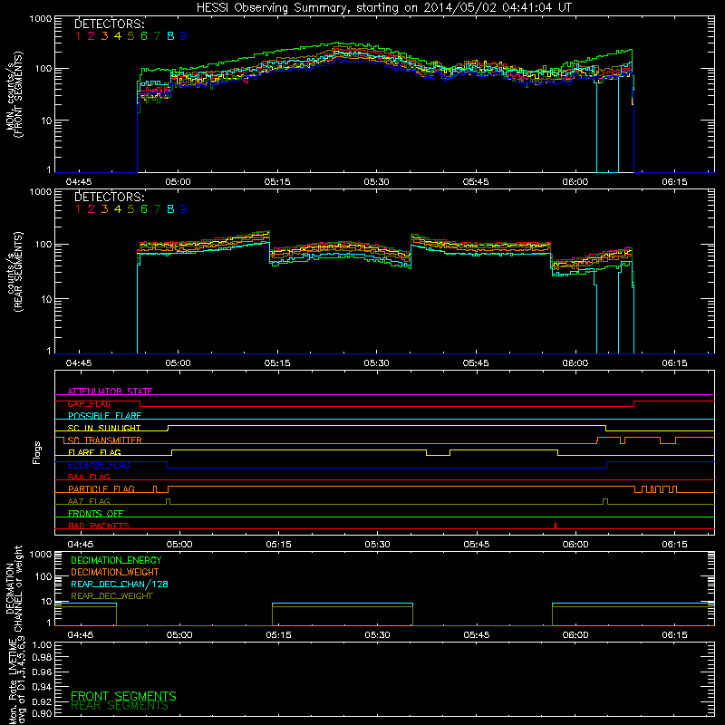Pick detector 6 in the rear segments legend
725x725 pixels.
point(144,209)
